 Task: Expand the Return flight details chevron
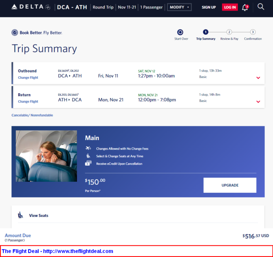click(x=258, y=102)
